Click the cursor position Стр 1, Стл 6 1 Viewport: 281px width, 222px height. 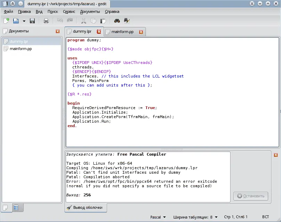point(235,217)
